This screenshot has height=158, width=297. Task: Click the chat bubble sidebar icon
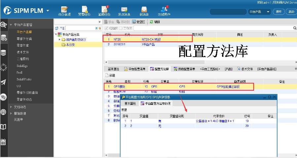4,97
